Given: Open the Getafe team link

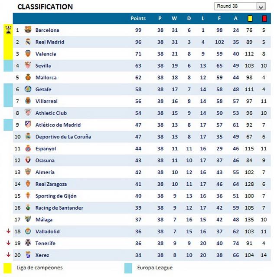Looking at the screenshot, I should pyautogui.click(x=43, y=89).
